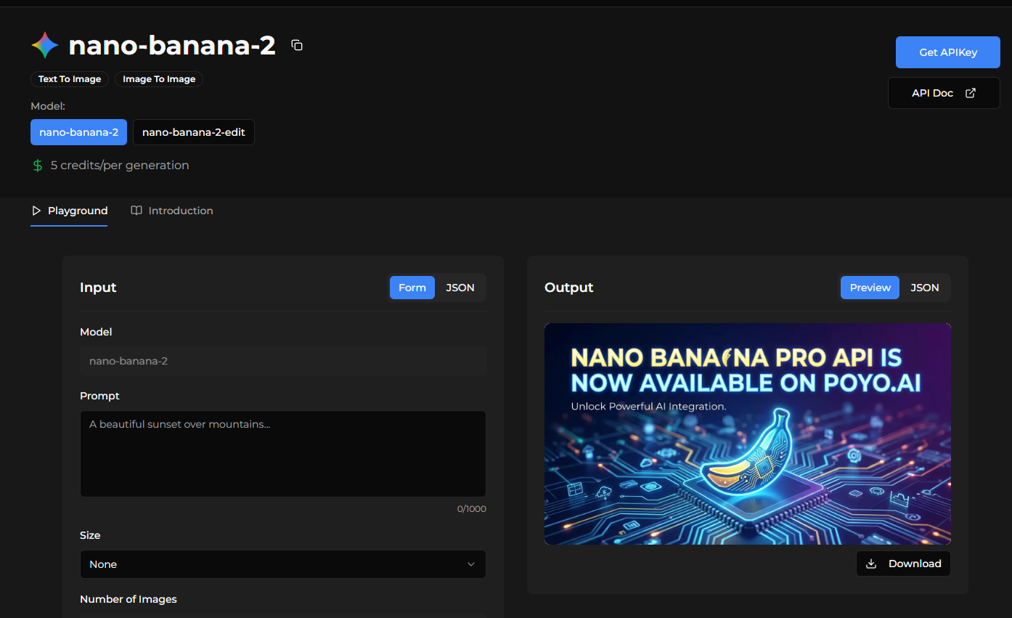Click the book icon beside Introduction

tap(136, 211)
